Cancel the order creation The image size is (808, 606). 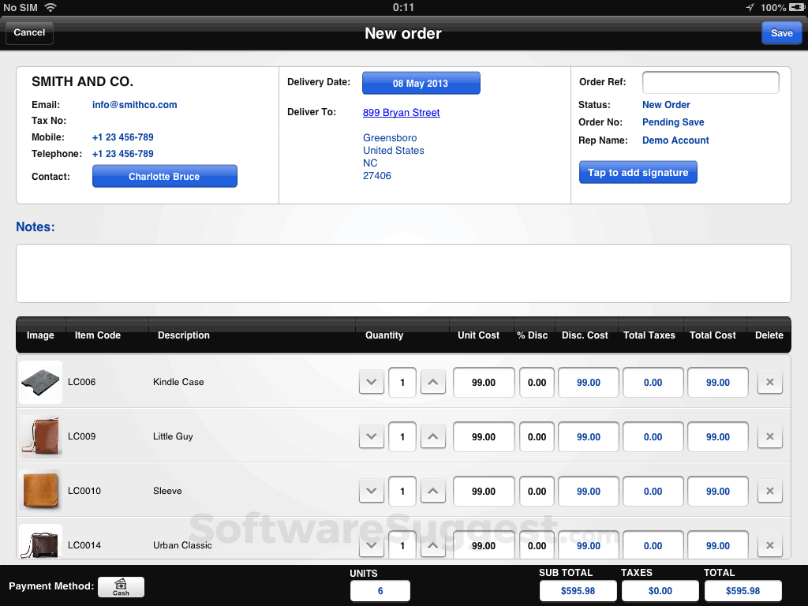click(x=29, y=32)
